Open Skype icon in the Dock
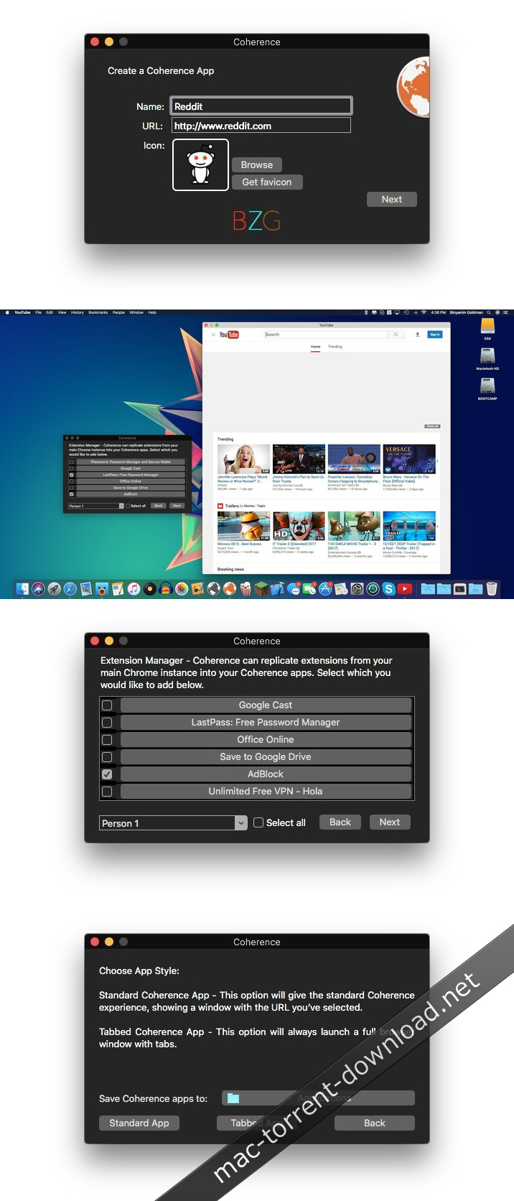This screenshot has width=514, height=1201. click(x=388, y=588)
